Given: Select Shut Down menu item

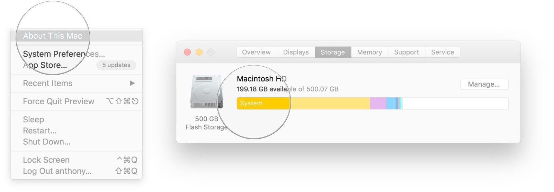Looking at the screenshot, I should [x=47, y=142].
